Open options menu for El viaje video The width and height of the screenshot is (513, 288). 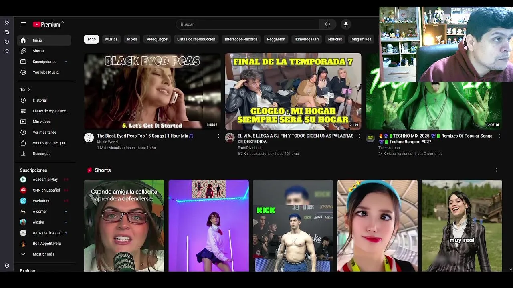pos(359,136)
